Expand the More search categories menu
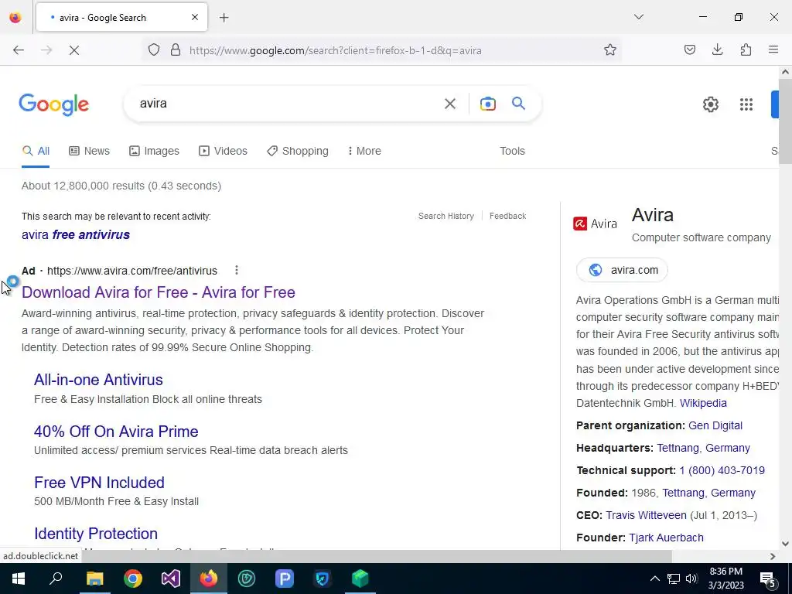Viewport: 792px width, 594px height. [x=364, y=151]
